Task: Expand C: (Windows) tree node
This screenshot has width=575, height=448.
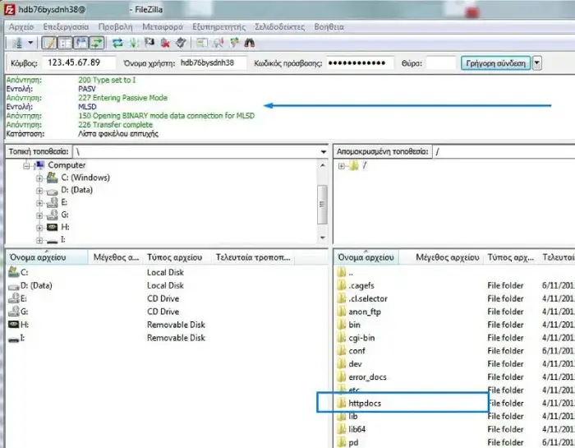Action: tap(39, 178)
